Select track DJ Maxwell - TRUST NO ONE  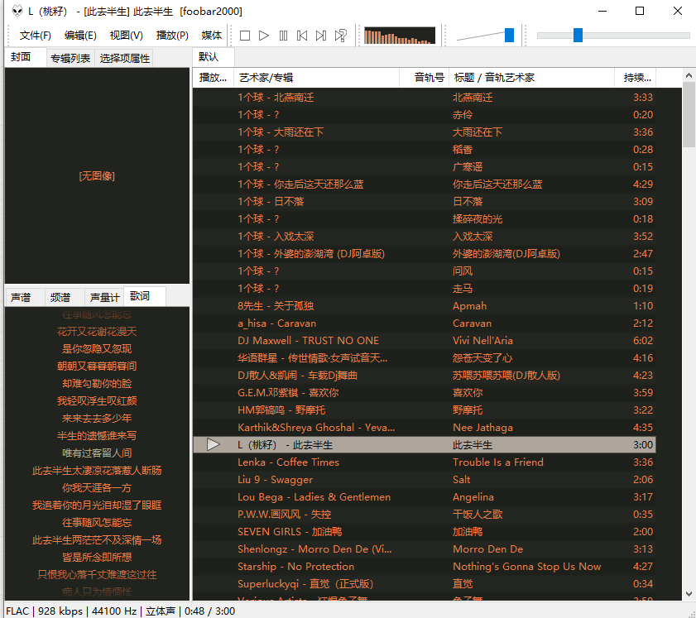(425, 340)
